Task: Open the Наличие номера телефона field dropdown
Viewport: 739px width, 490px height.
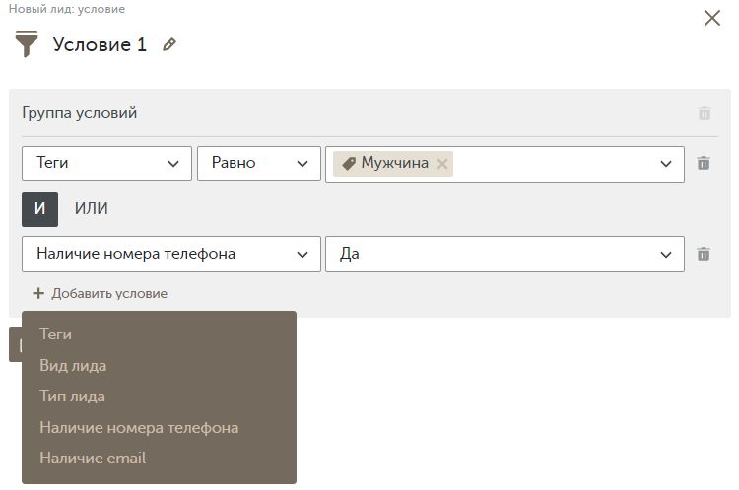Action: click(171, 254)
